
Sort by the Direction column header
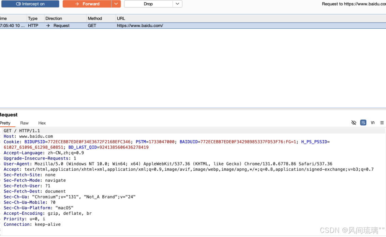tap(54, 18)
